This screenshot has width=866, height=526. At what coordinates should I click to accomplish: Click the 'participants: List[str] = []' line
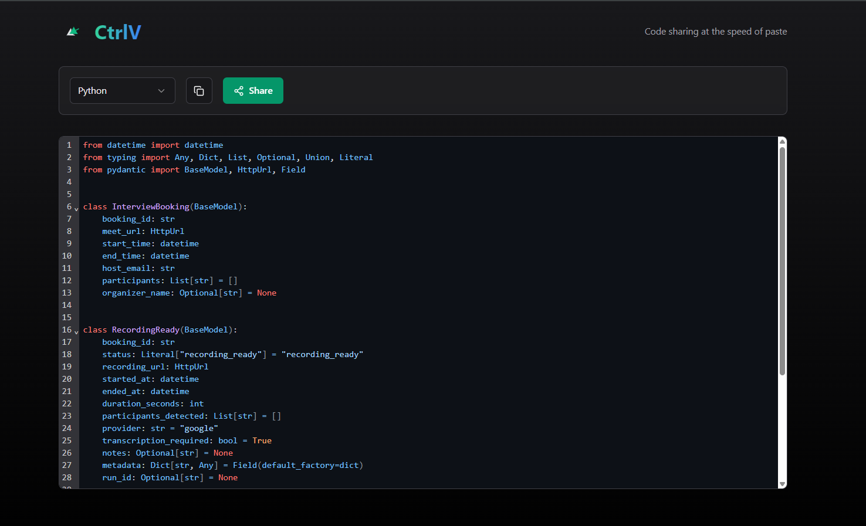click(x=170, y=280)
